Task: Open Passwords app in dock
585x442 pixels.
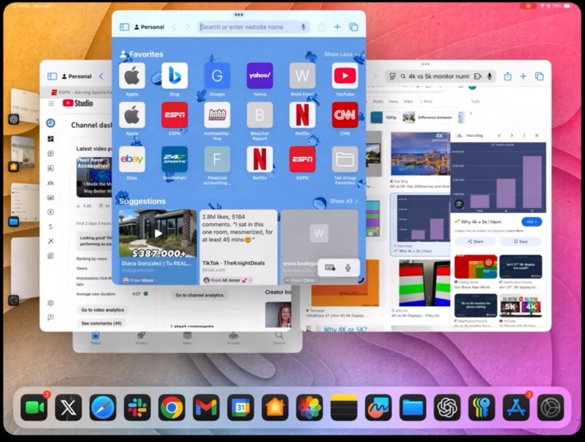Action: click(482, 408)
